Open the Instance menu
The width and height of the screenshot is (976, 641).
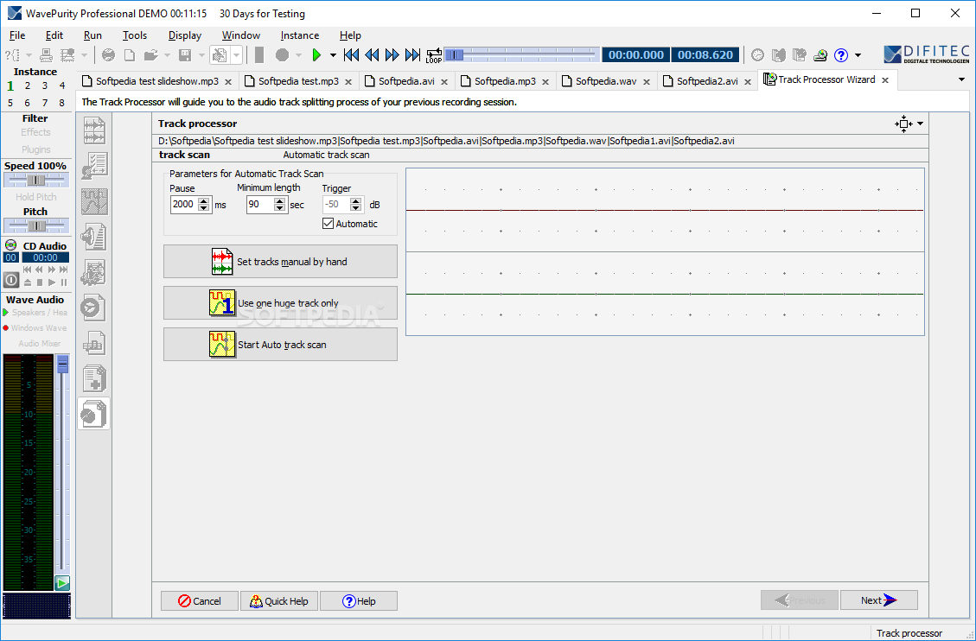pyautogui.click(x=299, y=35)
